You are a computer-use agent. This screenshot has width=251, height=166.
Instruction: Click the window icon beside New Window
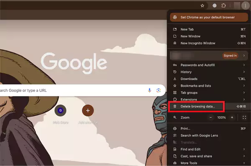(175, 36)
